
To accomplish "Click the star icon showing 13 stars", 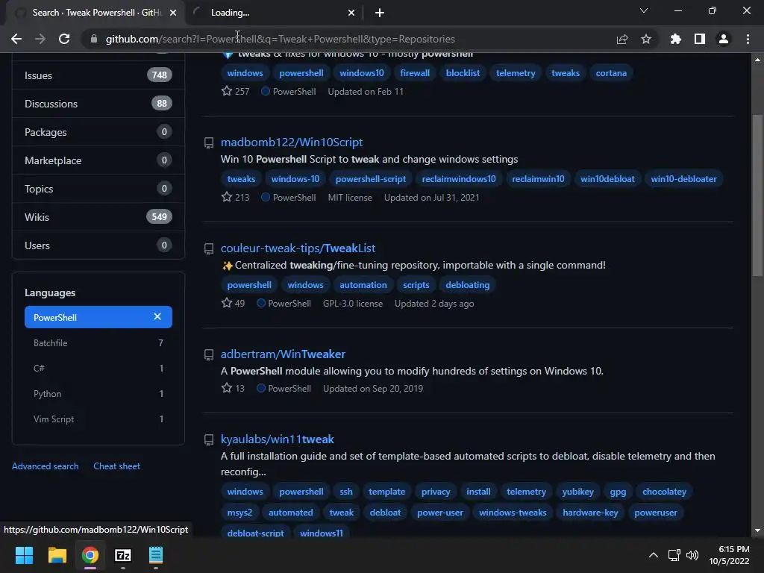I will click(227, 388).
